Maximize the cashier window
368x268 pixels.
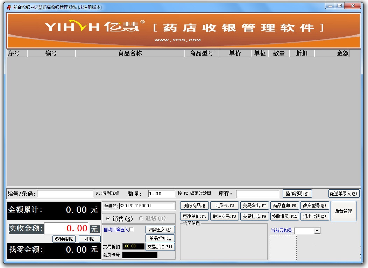(x=340, y=6)
